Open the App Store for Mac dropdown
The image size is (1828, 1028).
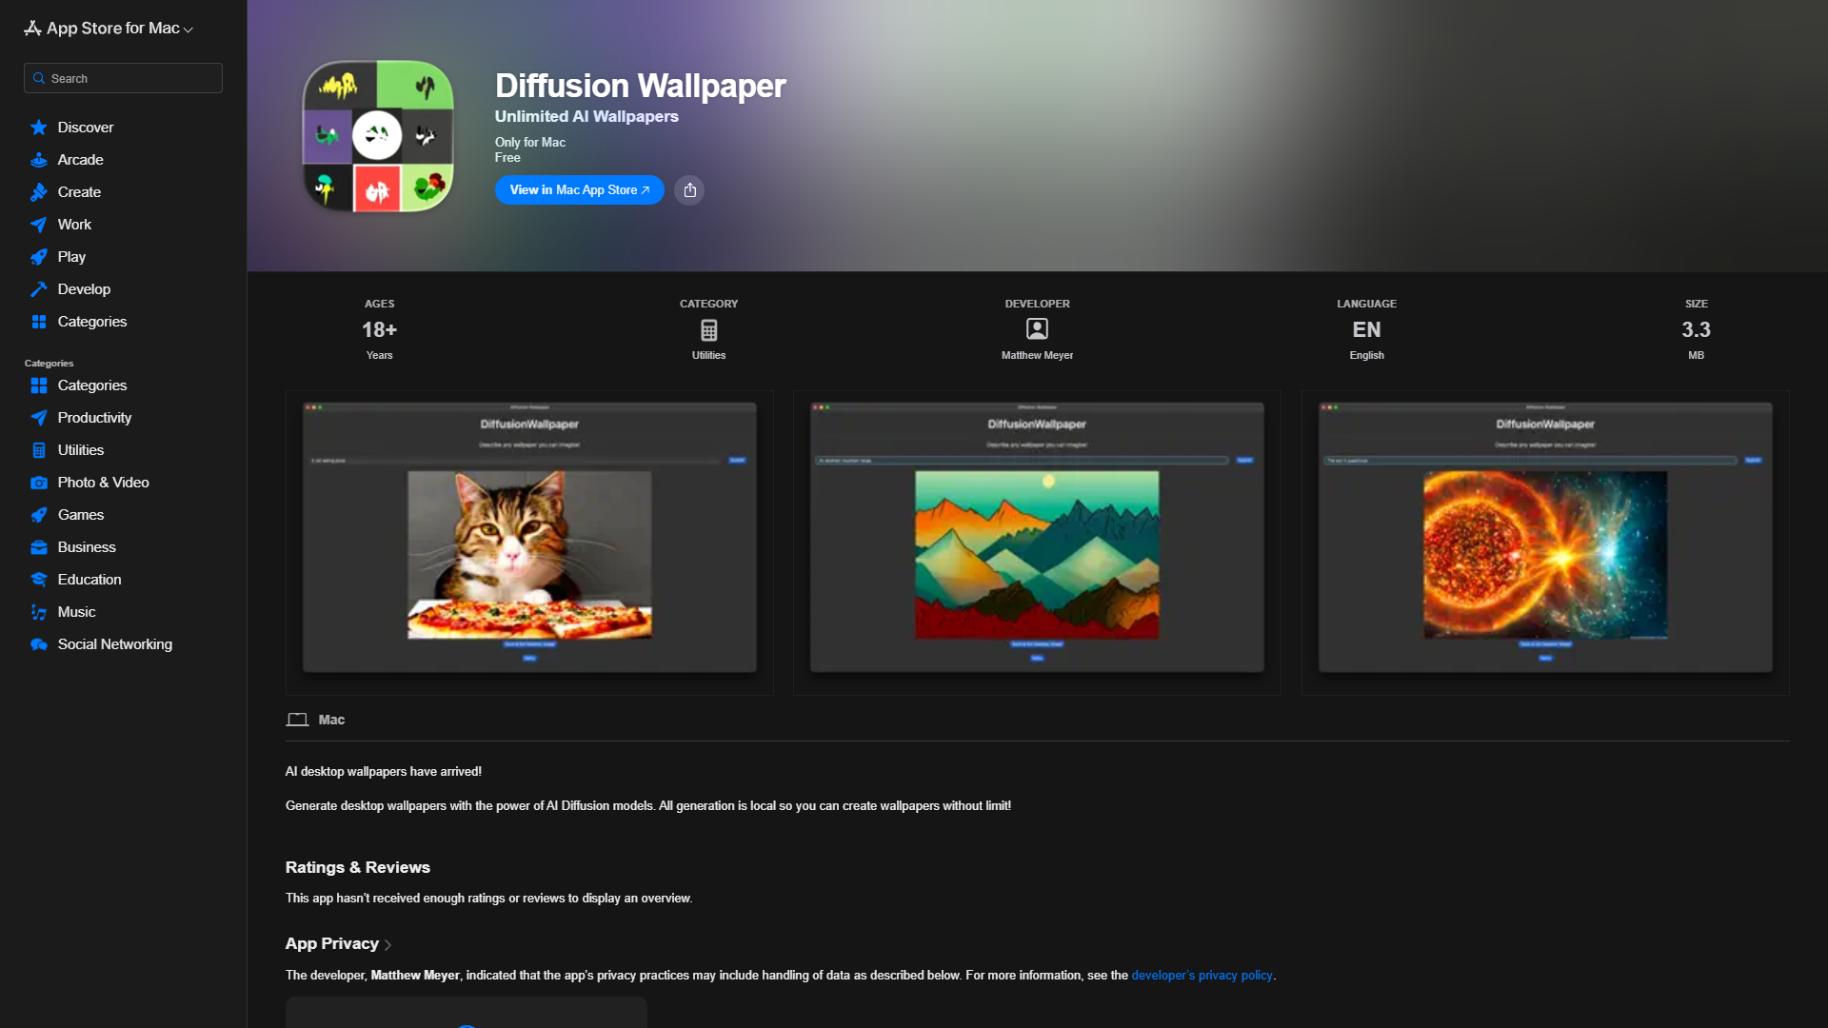pos(109,29)
